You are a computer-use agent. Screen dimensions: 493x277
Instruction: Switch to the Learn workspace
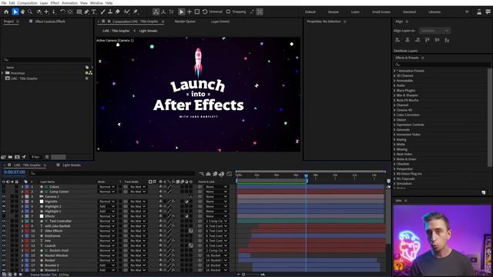point(355,12)
